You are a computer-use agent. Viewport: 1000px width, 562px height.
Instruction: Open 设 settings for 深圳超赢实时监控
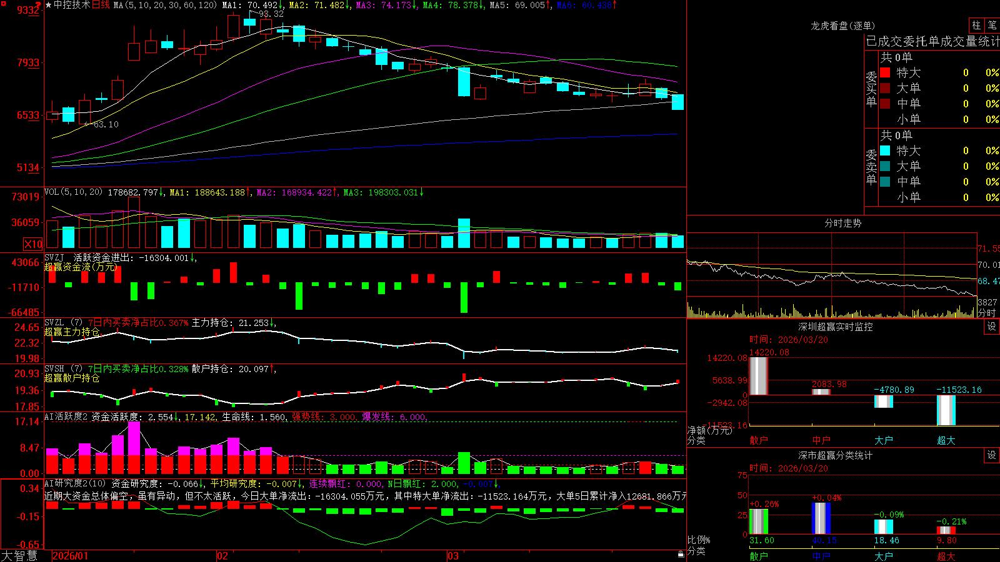[x=992, y=327]
